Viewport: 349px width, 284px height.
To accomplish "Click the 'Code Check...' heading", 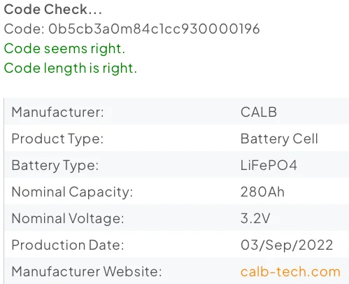I will (53, 10).
